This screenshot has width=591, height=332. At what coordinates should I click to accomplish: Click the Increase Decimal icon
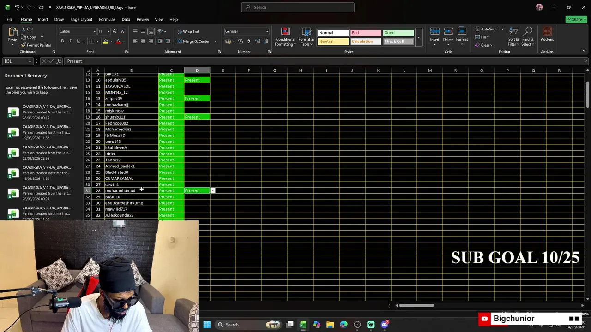pos(258,41)
